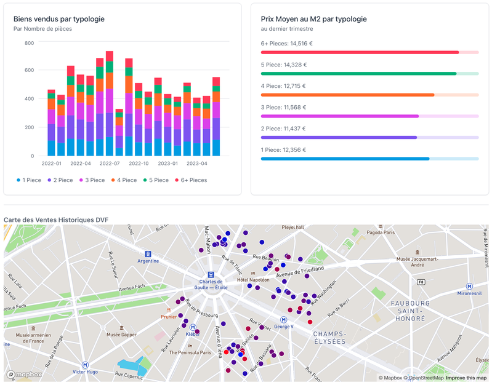
Task: Click the Victor Hugo metro icon
Action: pos(85,365)
